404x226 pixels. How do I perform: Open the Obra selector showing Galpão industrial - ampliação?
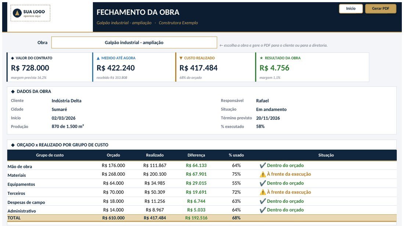134,43
